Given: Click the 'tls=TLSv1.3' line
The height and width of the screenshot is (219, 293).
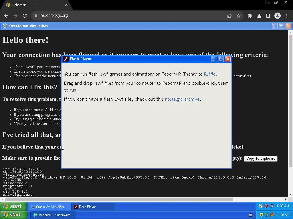Looking at the screenshot, I should coord(15,192).
